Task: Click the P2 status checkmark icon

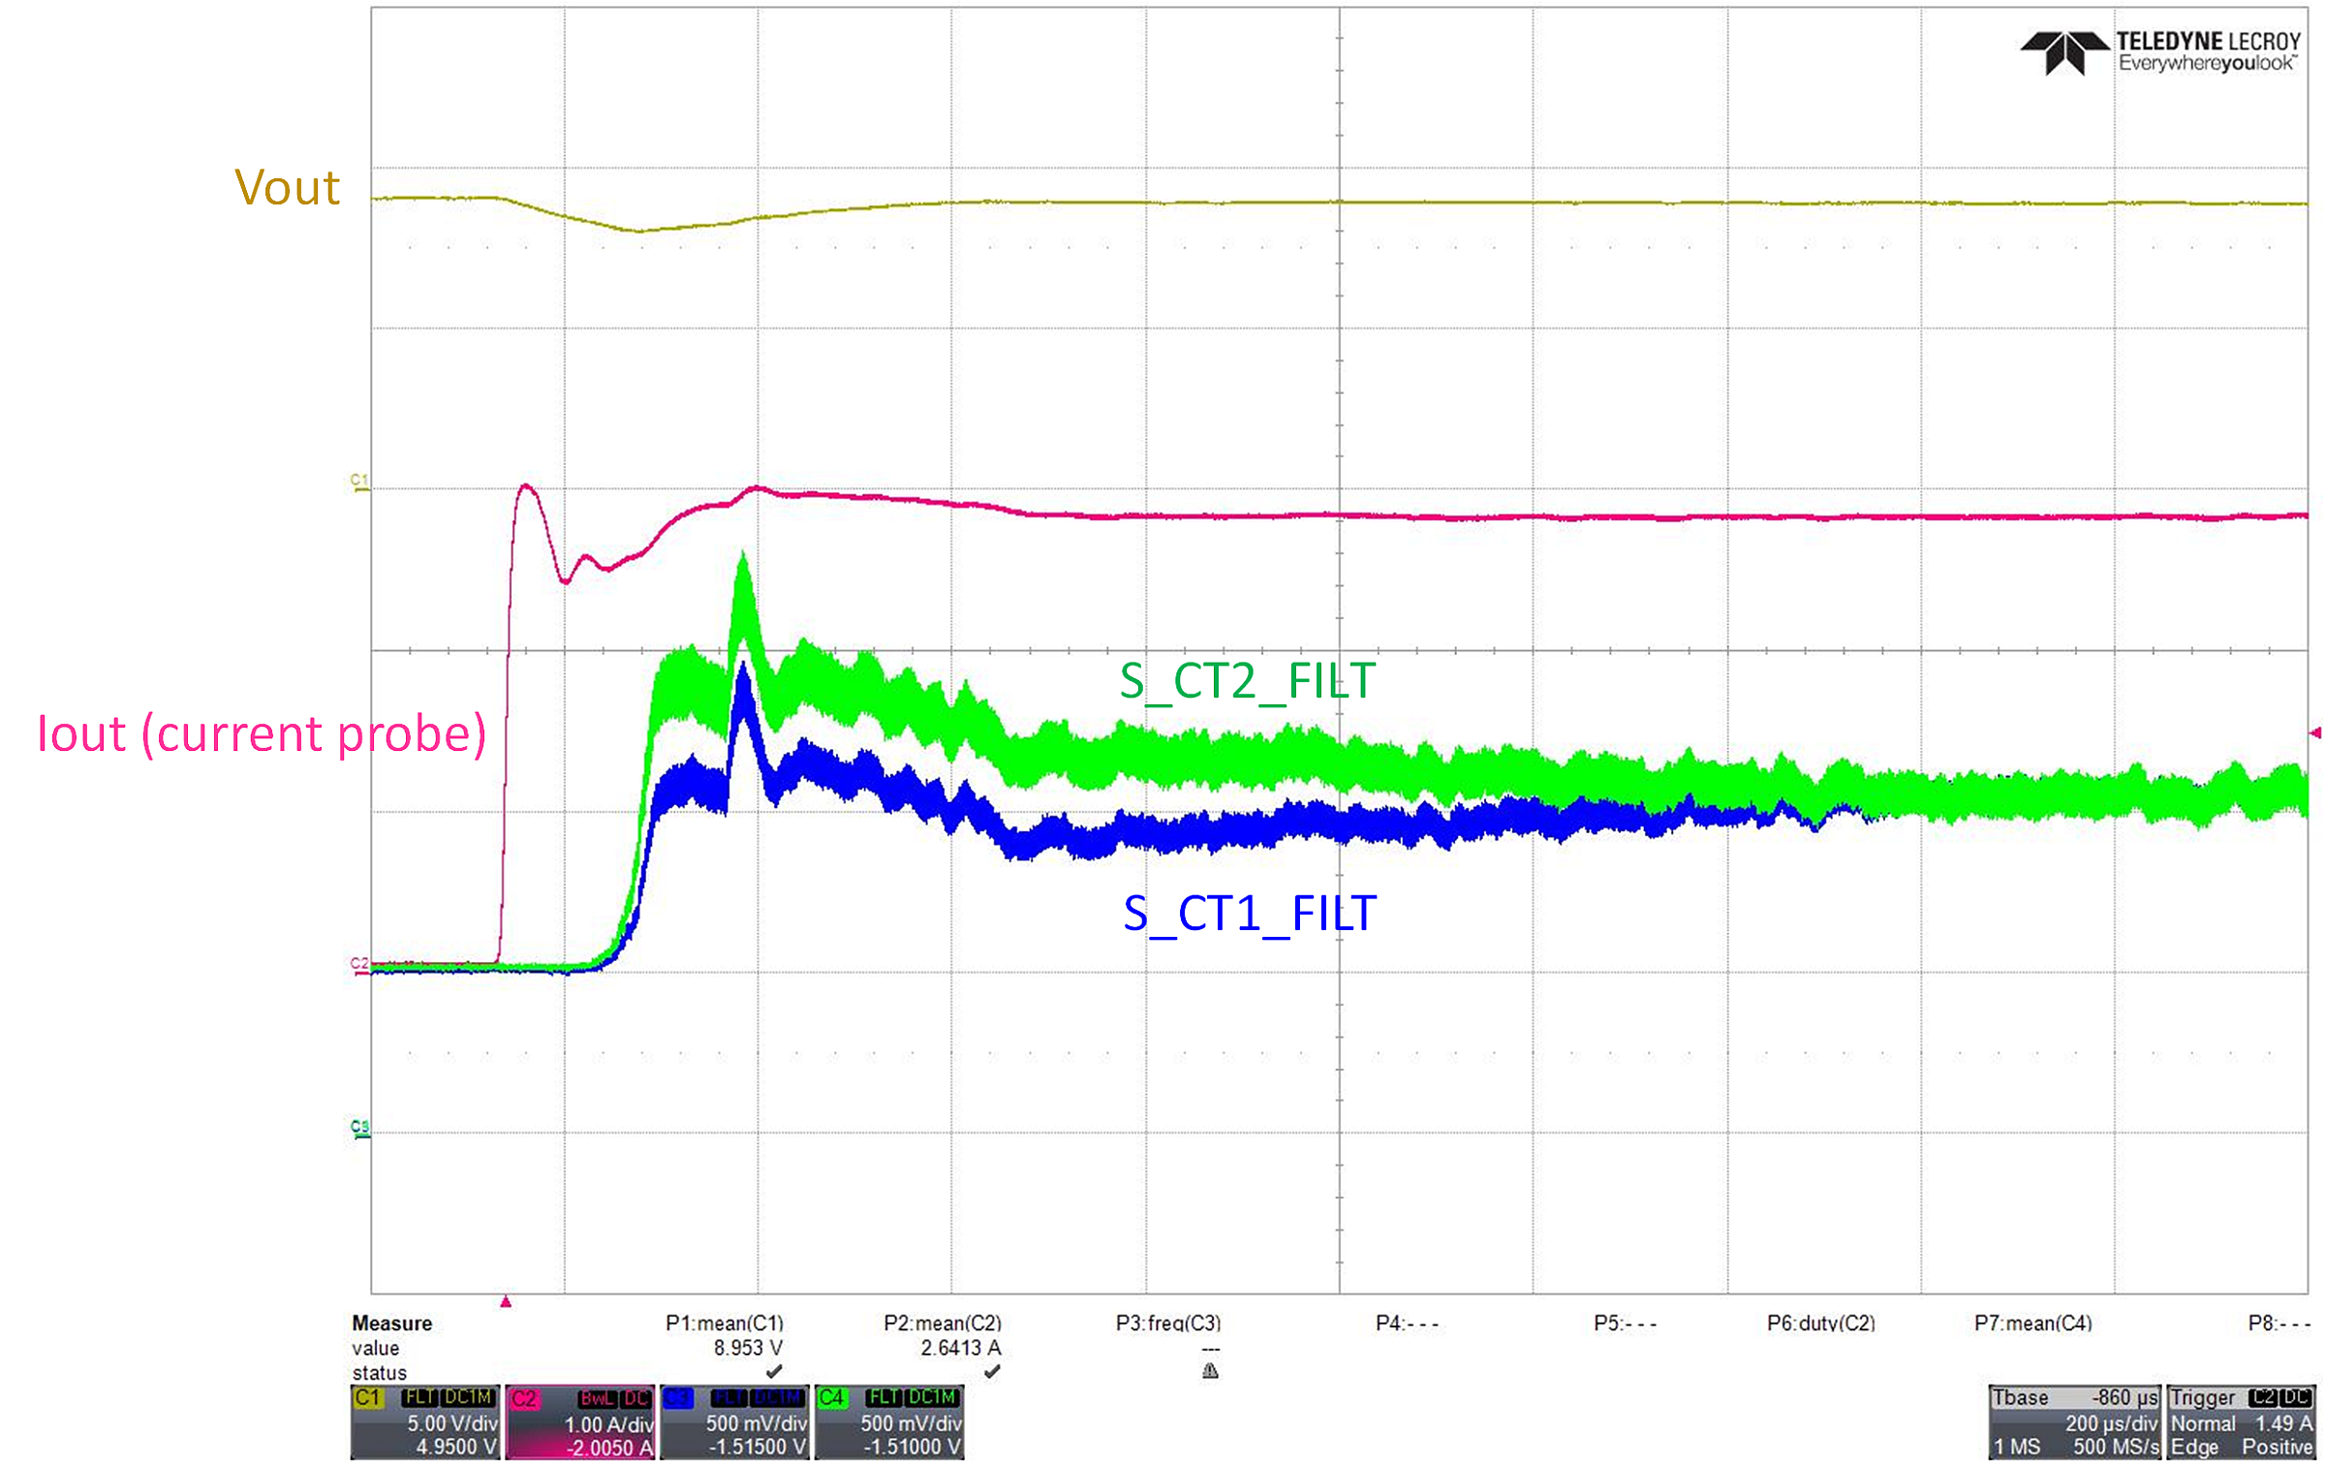Action: pyautogui.click(x=992, y=1372)
